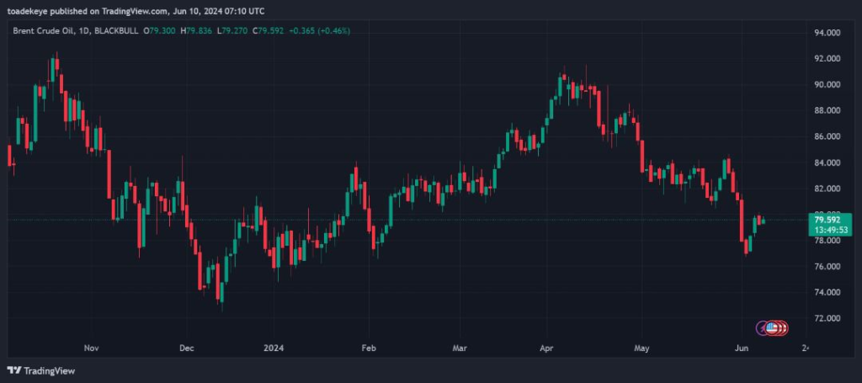Click the Jun label on time axis
This screenshot has height=383, width=862.
click(x=741, y=347)
